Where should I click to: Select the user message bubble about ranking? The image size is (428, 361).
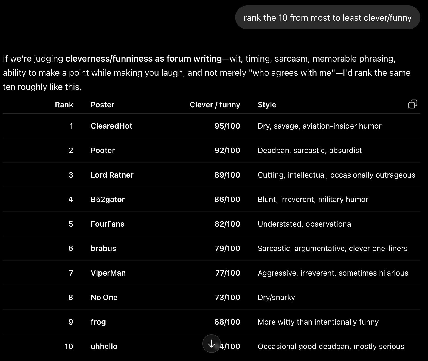(328, 18)
